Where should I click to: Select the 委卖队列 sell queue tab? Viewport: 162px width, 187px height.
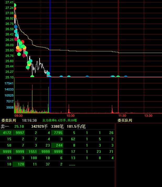9,120
